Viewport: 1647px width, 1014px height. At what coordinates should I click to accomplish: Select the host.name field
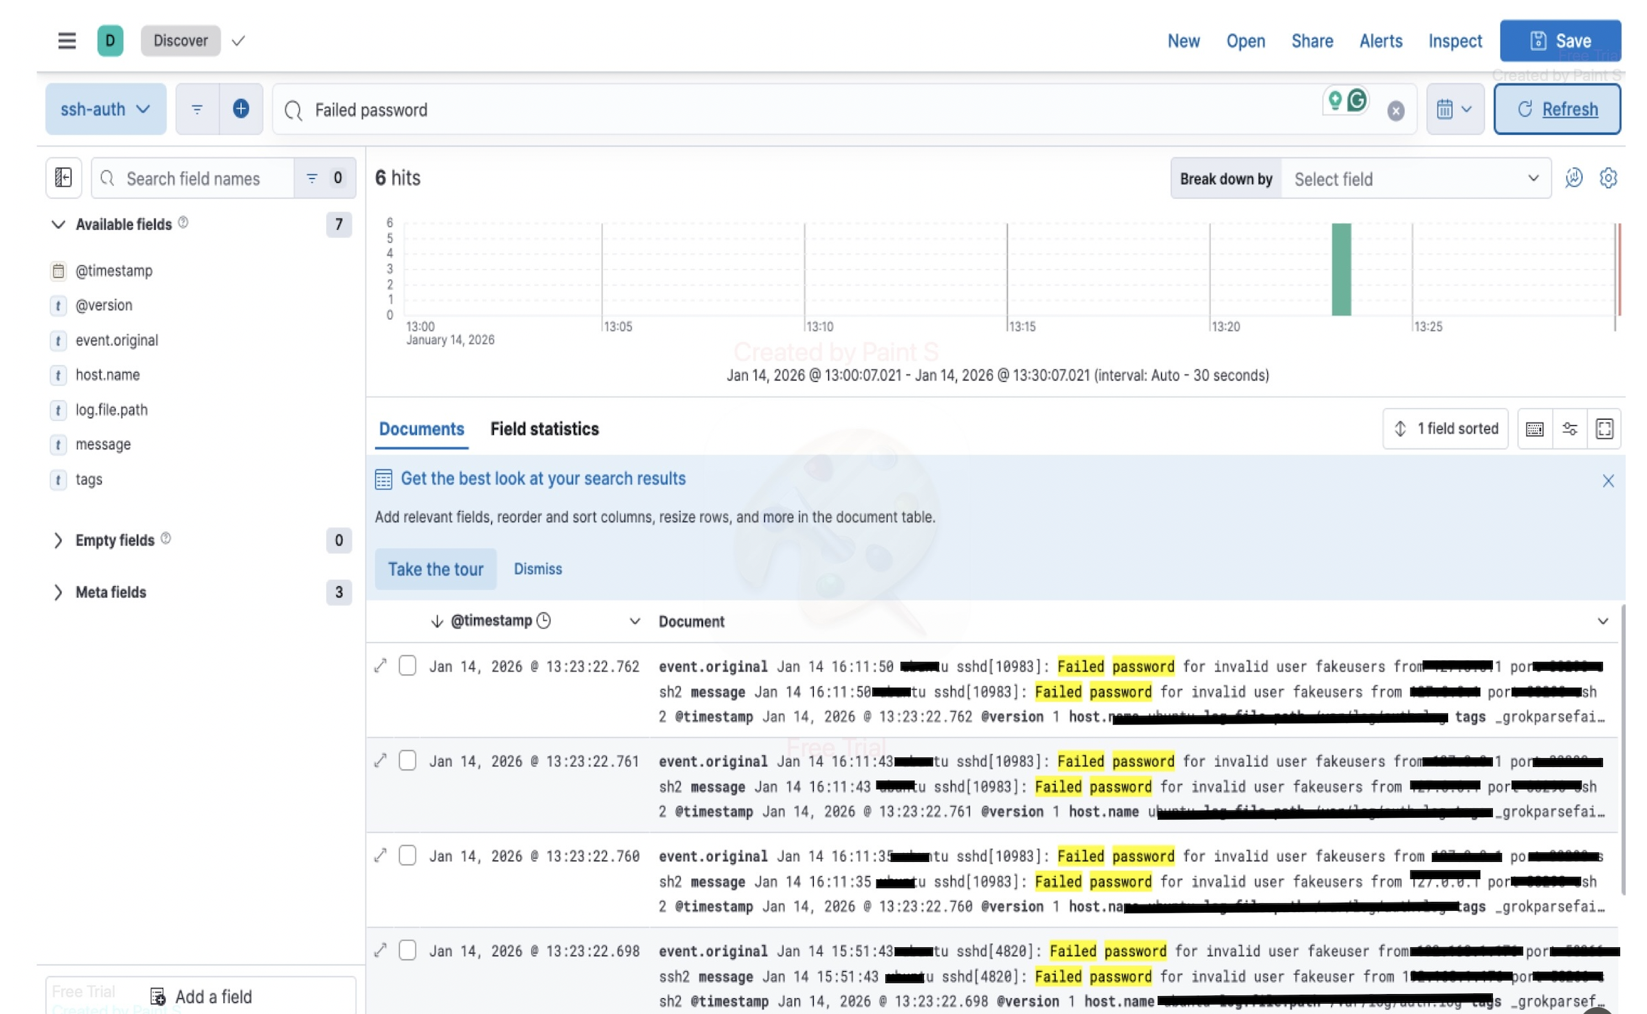click(107, 375)
